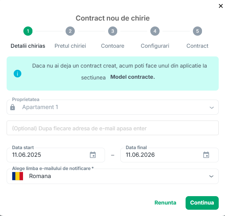Image resolution: width=225 pixels, height=216 pixels.
Task: Switch to the Contoare step label
Action: [x=113, y=46]
